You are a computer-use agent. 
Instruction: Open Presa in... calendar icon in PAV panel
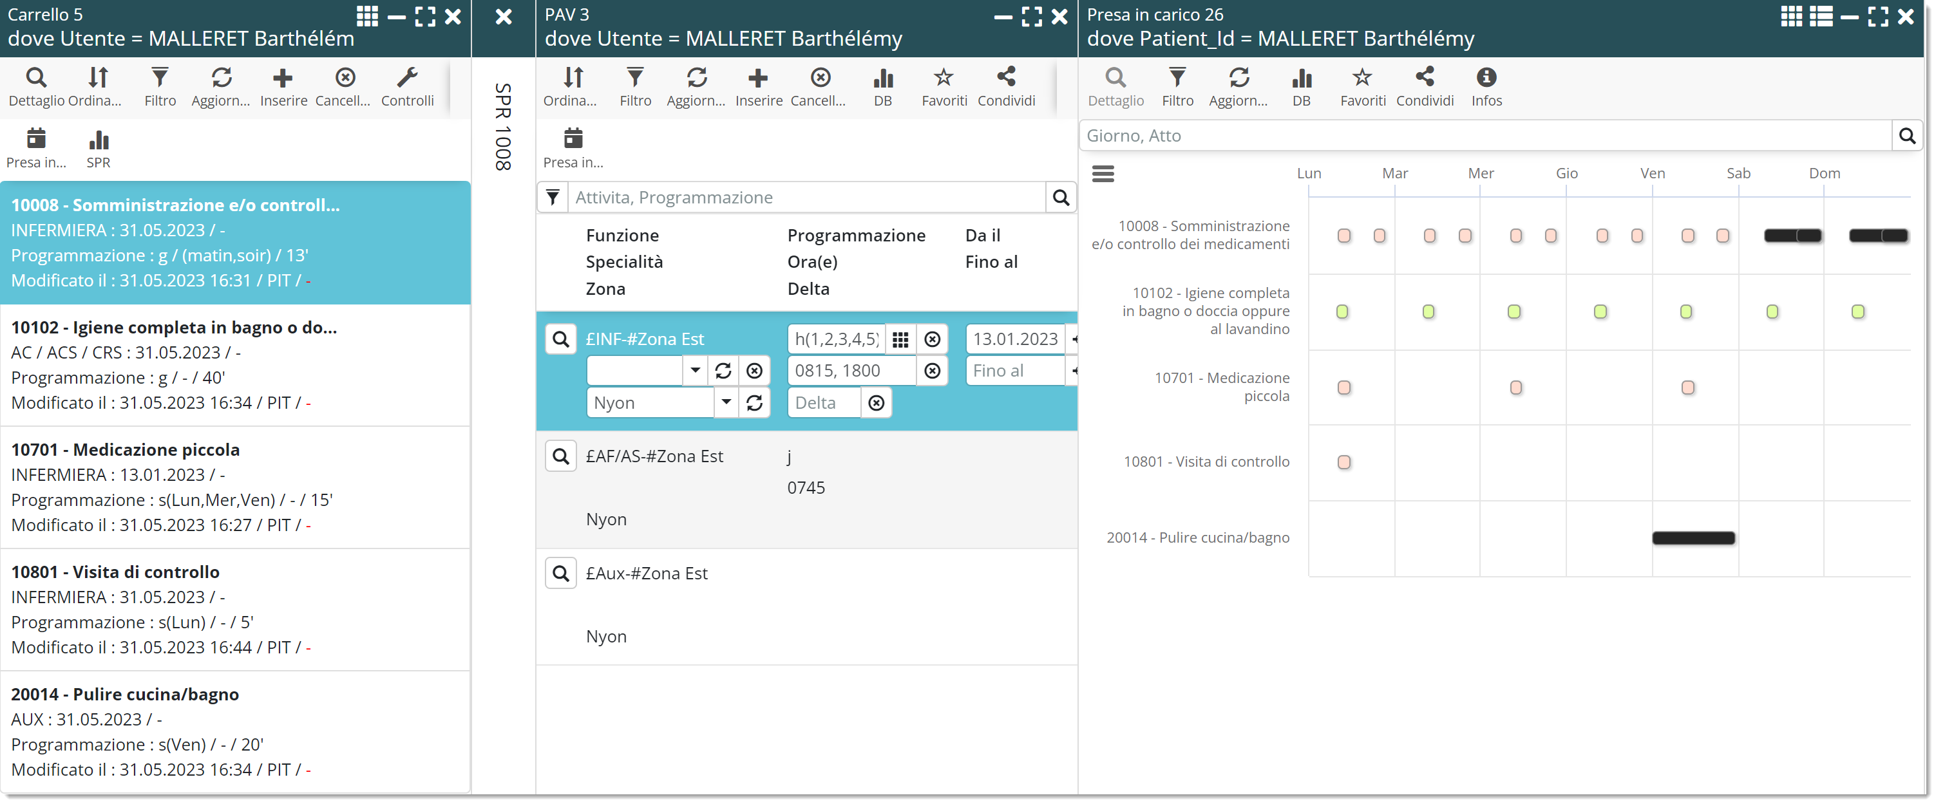click(573, 139)
